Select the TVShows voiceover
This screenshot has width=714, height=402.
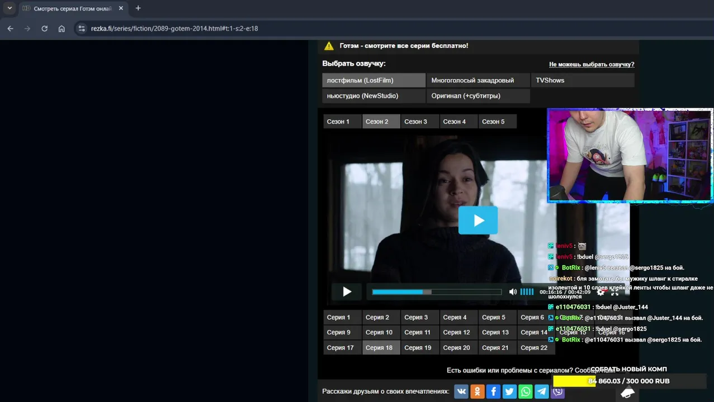point(583,80)
